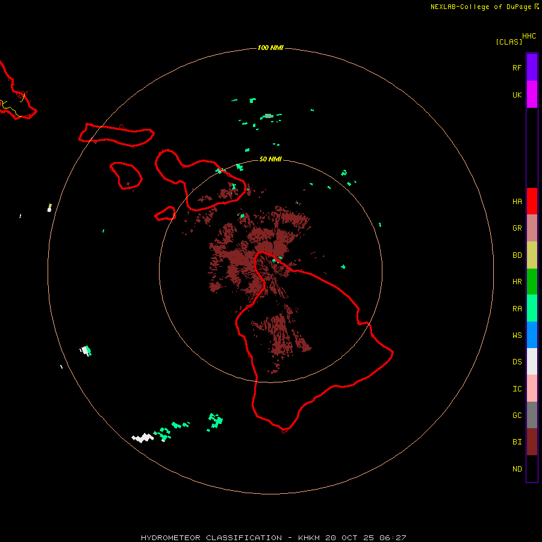Click the Hydrometeor Classification KHKM title text
Viewport: 542px width, 542px height.
pos(273,538)
